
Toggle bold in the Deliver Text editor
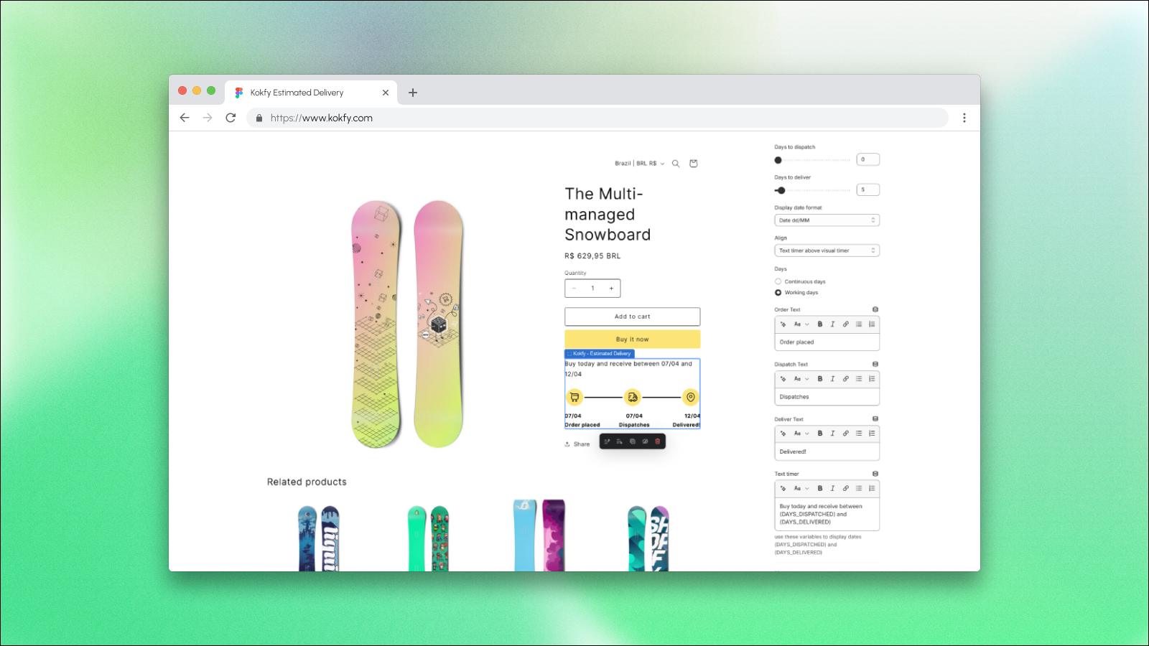820,434
